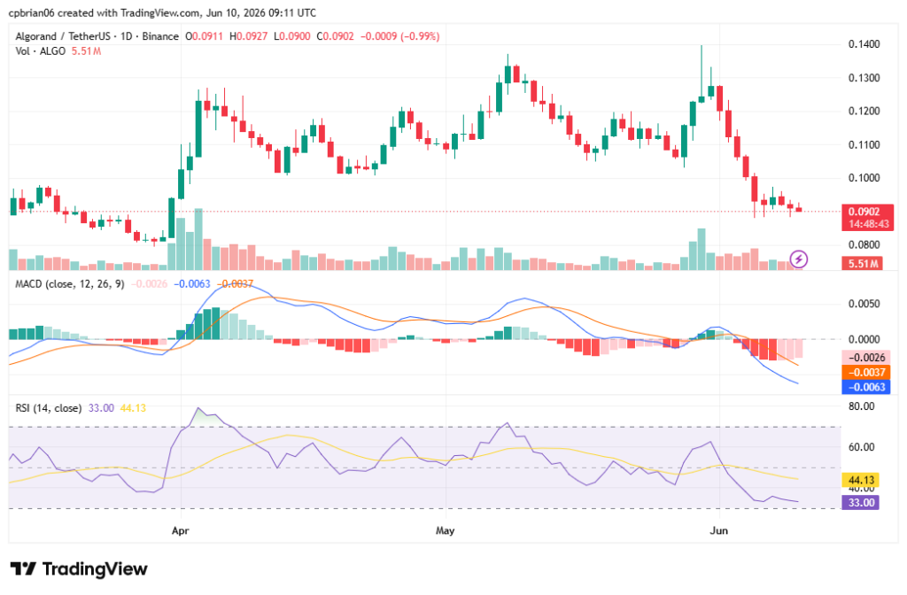
Task: Click the RSI legend value 44.13
Action: (133, 408)
